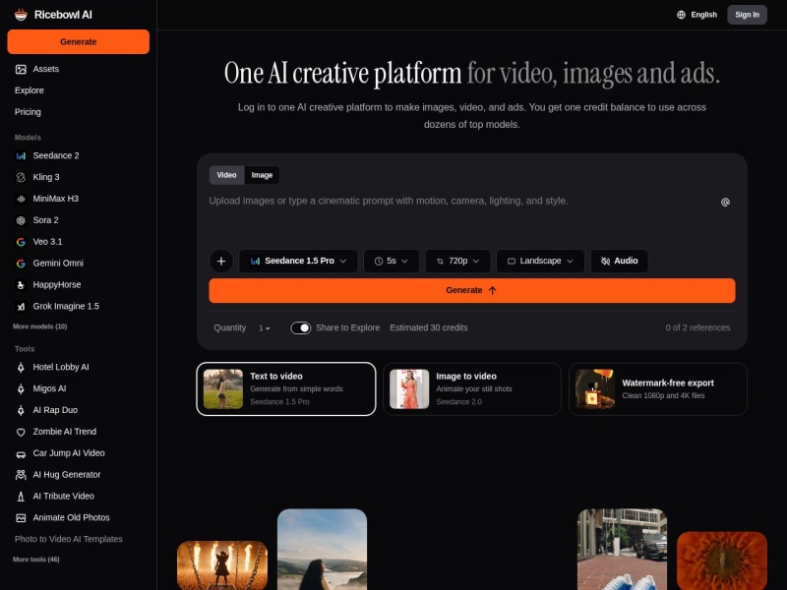
Task: Toggle the Audio mute button
Action: (620, 261)
